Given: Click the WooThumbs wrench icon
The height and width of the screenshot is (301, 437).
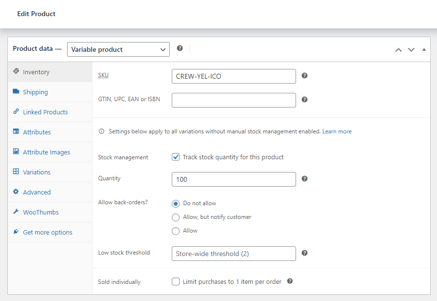Looking at the screenshot, I should tap(16, 212).
